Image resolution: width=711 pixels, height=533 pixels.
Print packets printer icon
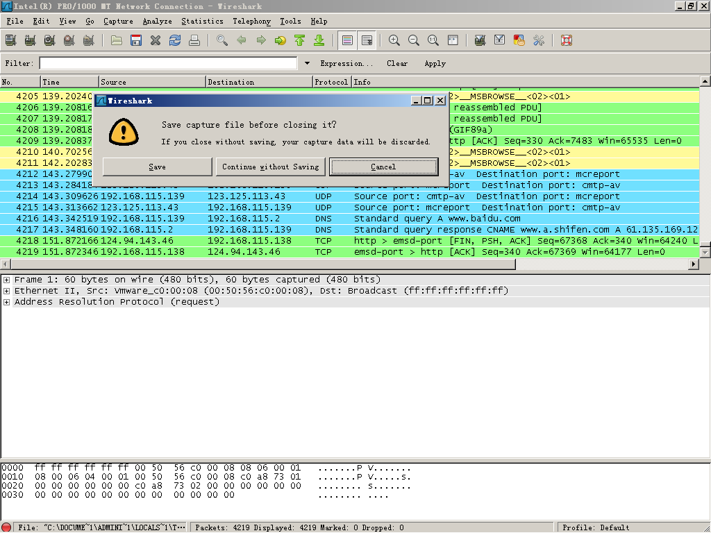pyautogui.click(x=194, y=40)
